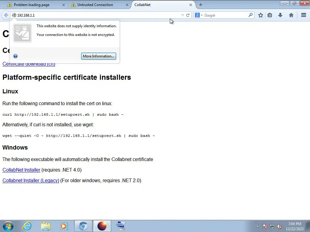Close the CollabNet tab
This screenshot has width=310, height=232.
[x=191, y=5]
